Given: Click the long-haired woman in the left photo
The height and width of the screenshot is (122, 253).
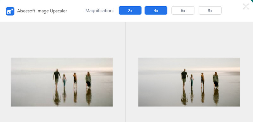Looking at the screenshot, I should (x=88, y=80).
